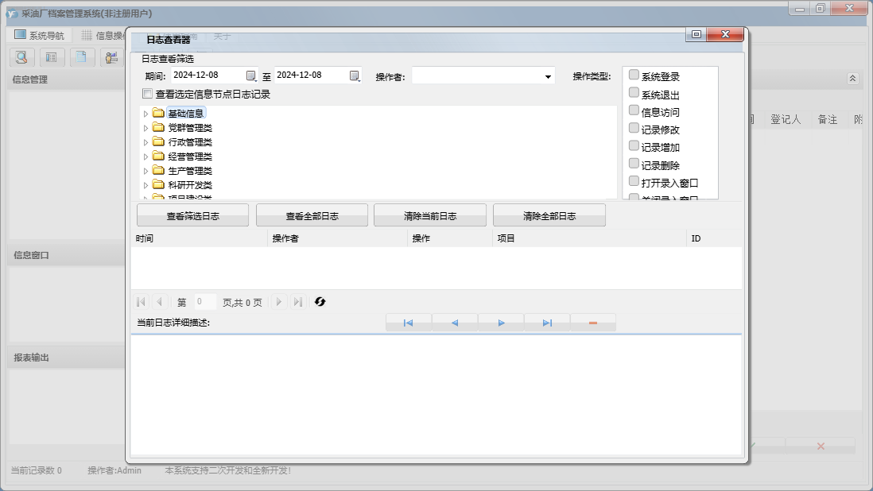Expand the 行政管理类 tree node arrow
Screen dimensions: 873x491
click(145, 142)
